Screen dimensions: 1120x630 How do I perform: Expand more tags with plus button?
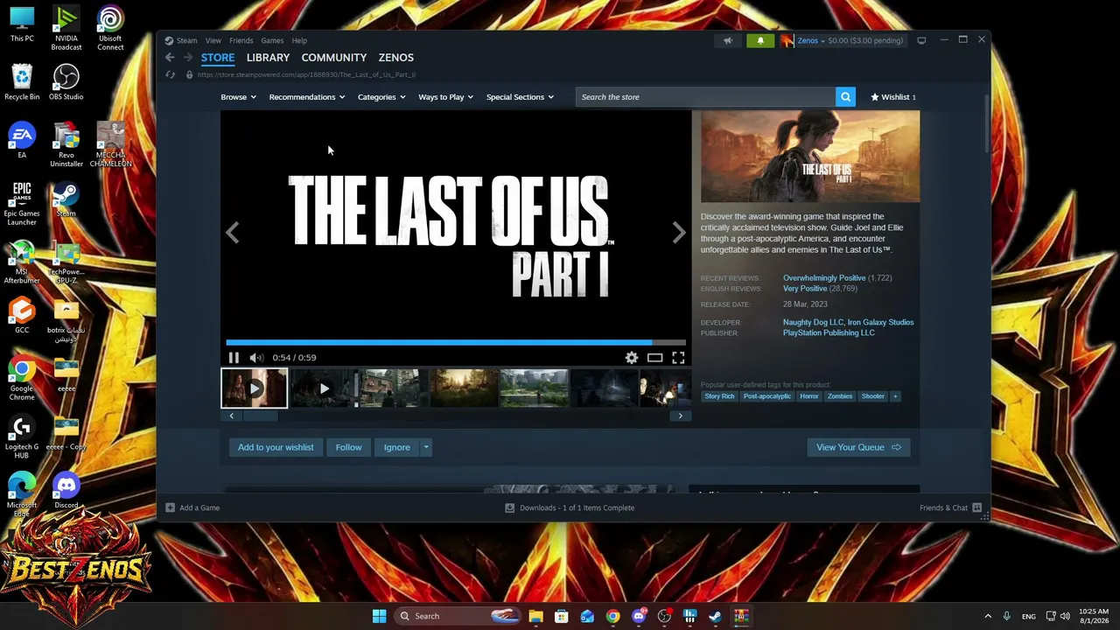[x=895, y=396]
